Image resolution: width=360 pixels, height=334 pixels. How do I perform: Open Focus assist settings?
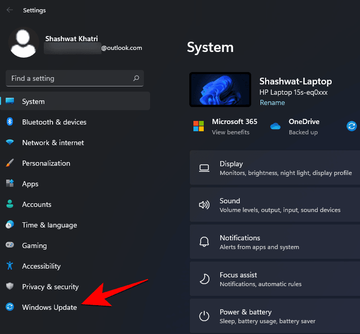tap(274, 279)
